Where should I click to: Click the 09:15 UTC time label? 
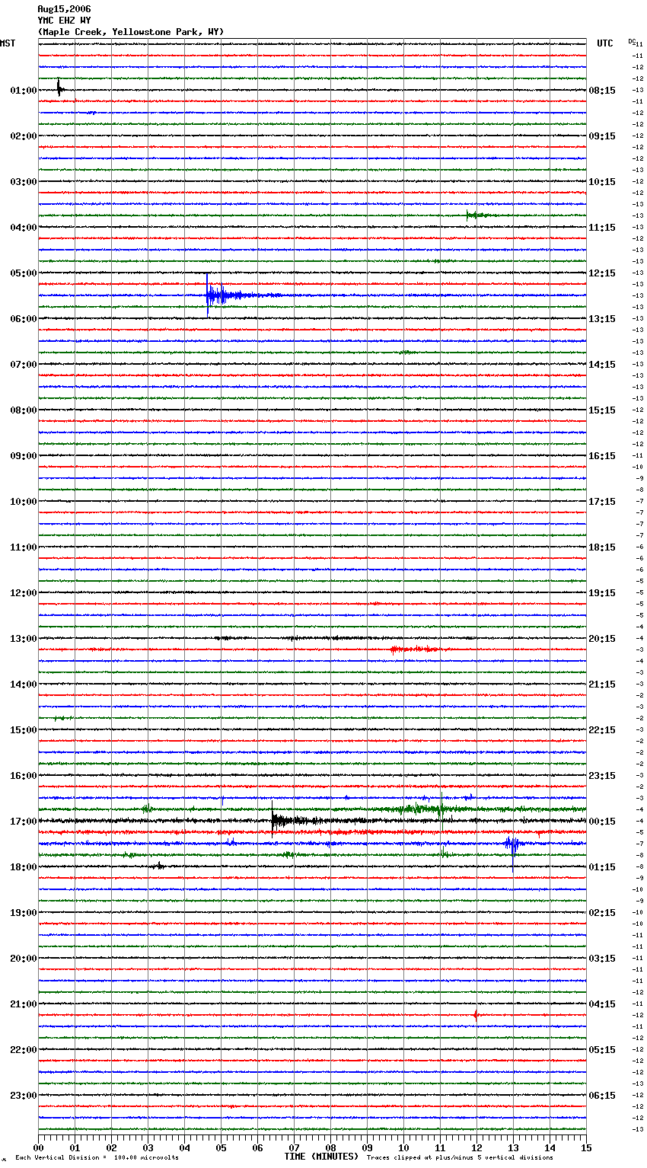coord(602,136)
